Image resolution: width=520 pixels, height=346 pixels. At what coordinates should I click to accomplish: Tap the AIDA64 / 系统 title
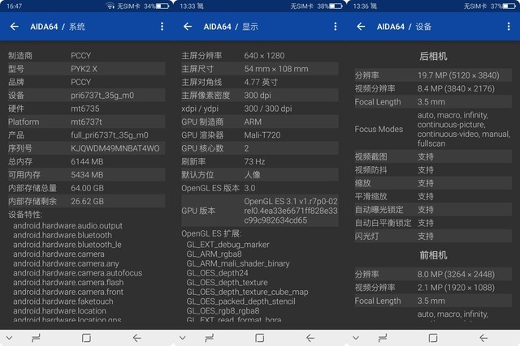58,27
